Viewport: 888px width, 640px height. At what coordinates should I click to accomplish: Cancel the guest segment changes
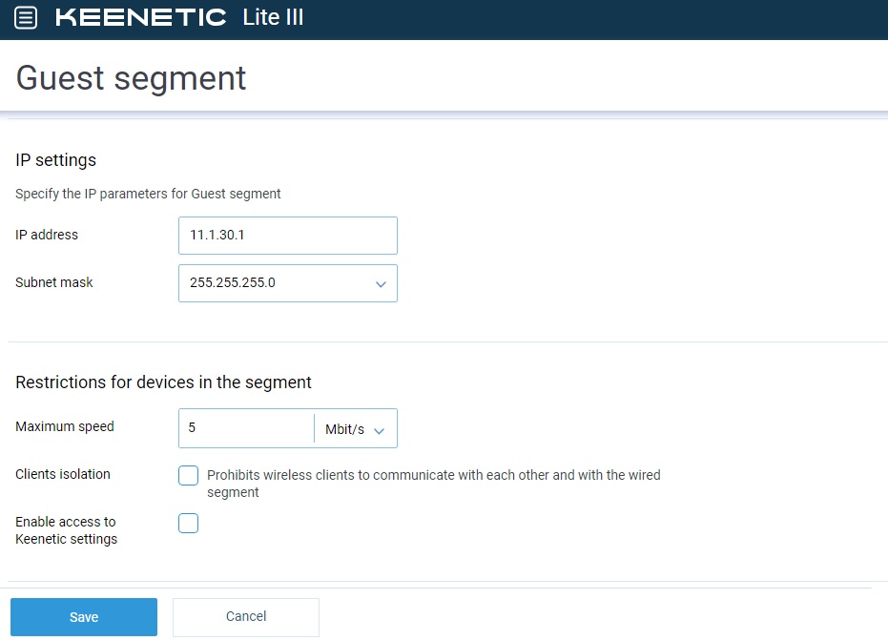246,617
